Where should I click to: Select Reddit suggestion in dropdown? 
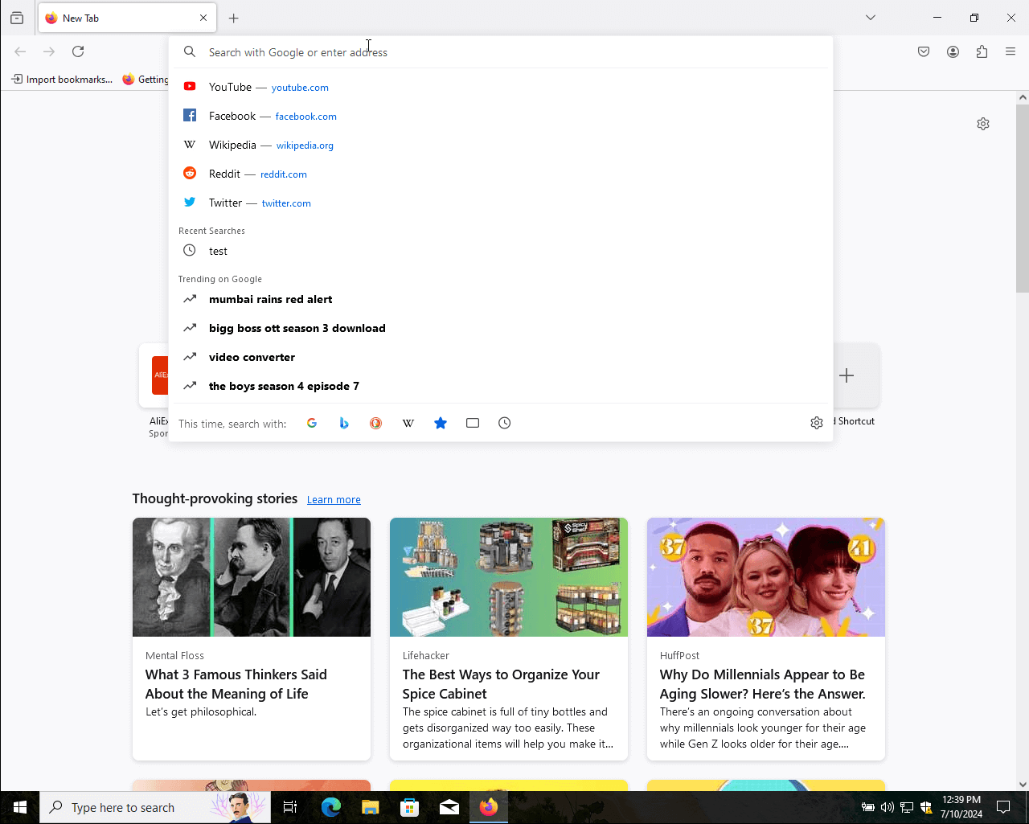coord(501,174)
